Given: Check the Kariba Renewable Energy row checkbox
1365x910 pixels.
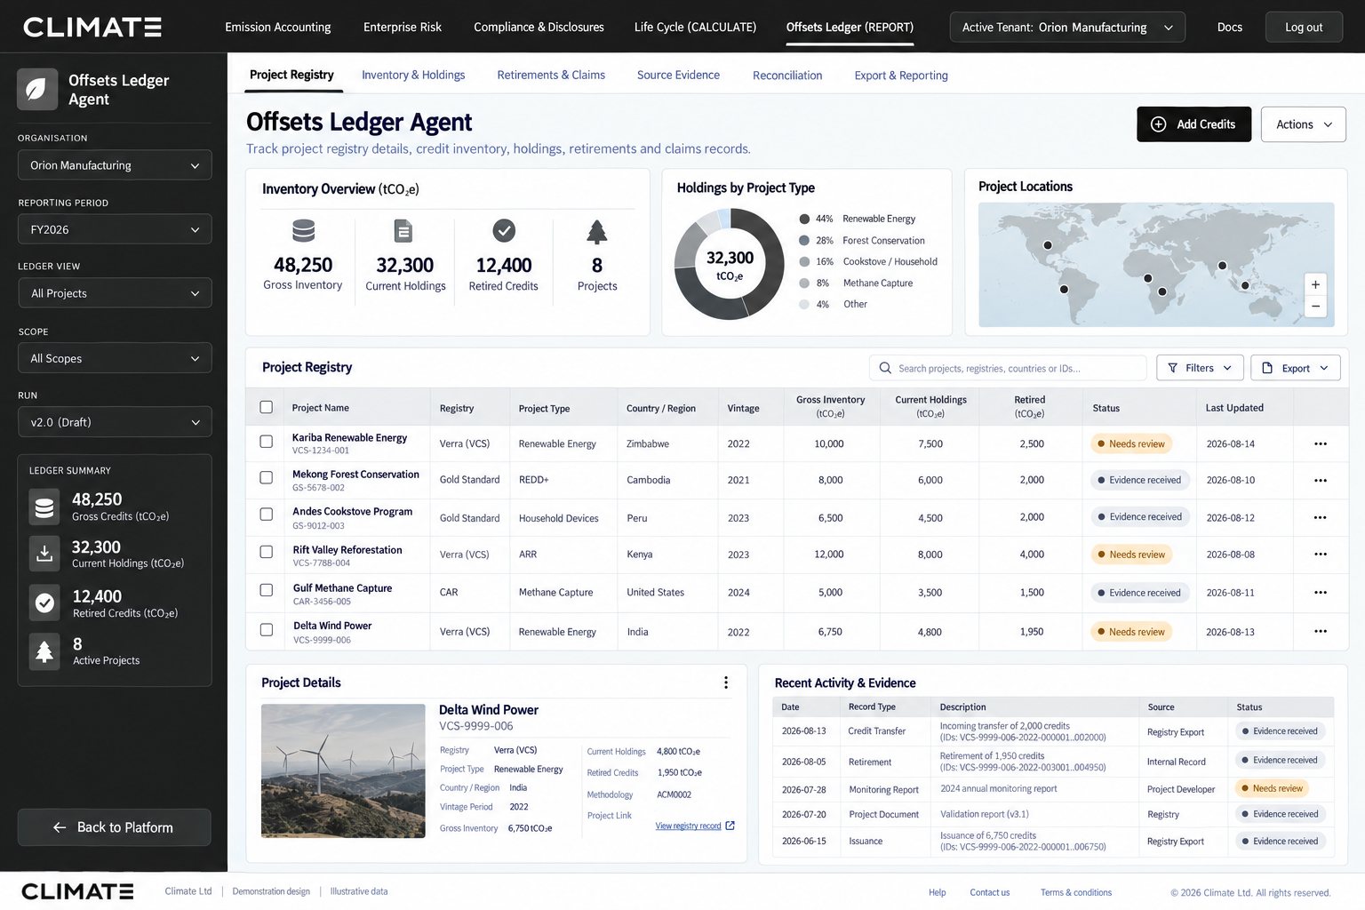Looking at the screenshot, I should 266,442.
